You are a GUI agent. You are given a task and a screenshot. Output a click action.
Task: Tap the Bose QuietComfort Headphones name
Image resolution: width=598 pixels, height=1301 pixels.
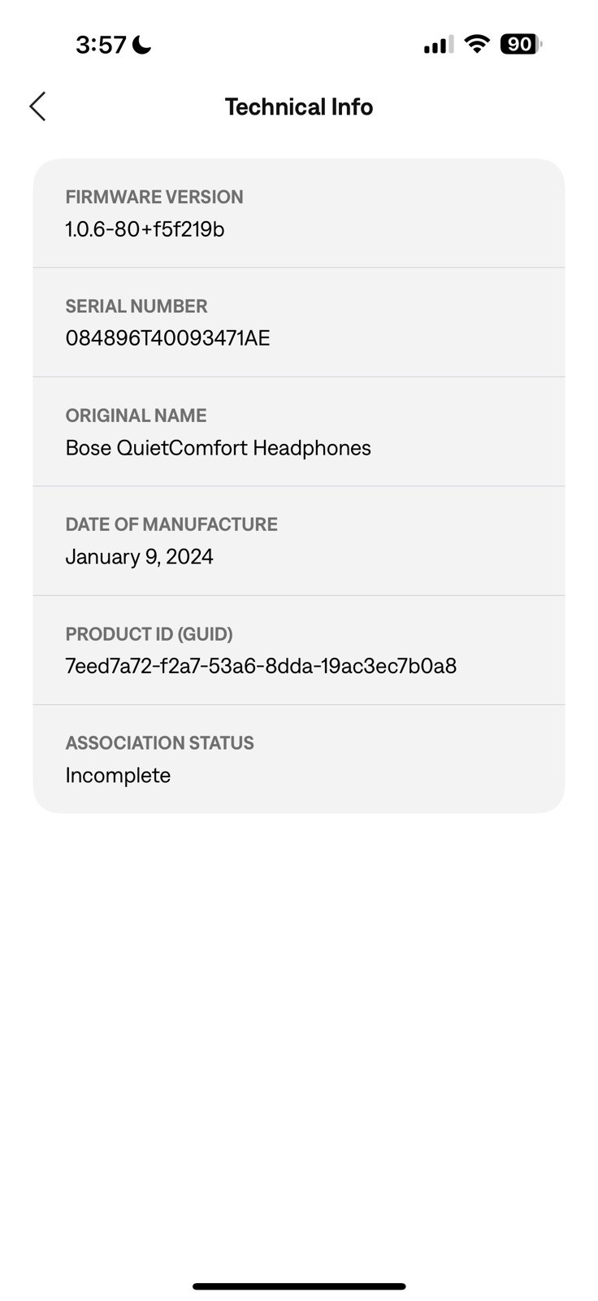(218, 448)
